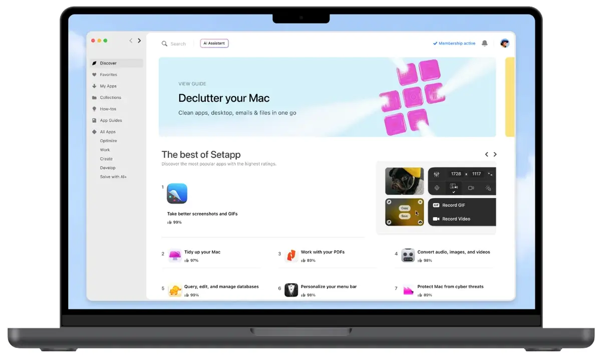Open the Tidy up your Mac app icon
The image size is (601, 355).
175,255
